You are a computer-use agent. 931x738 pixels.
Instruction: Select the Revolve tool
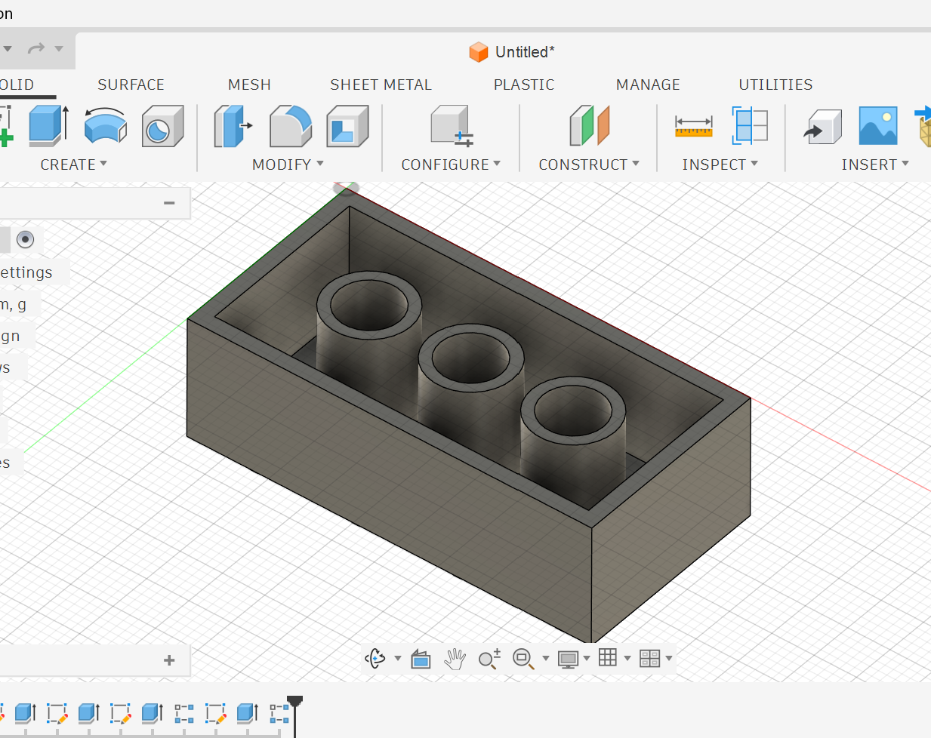105,125
